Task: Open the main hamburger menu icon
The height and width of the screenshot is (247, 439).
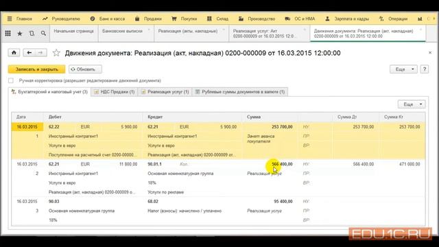Action: pos(10,19)
